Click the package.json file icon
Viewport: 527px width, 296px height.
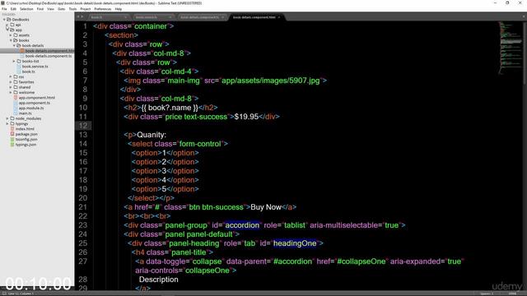(12, 134)
